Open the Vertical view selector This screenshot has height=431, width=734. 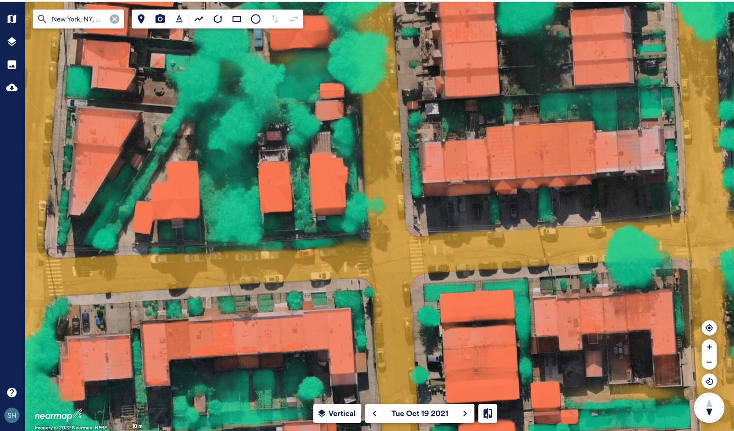(x=337, y=413)
